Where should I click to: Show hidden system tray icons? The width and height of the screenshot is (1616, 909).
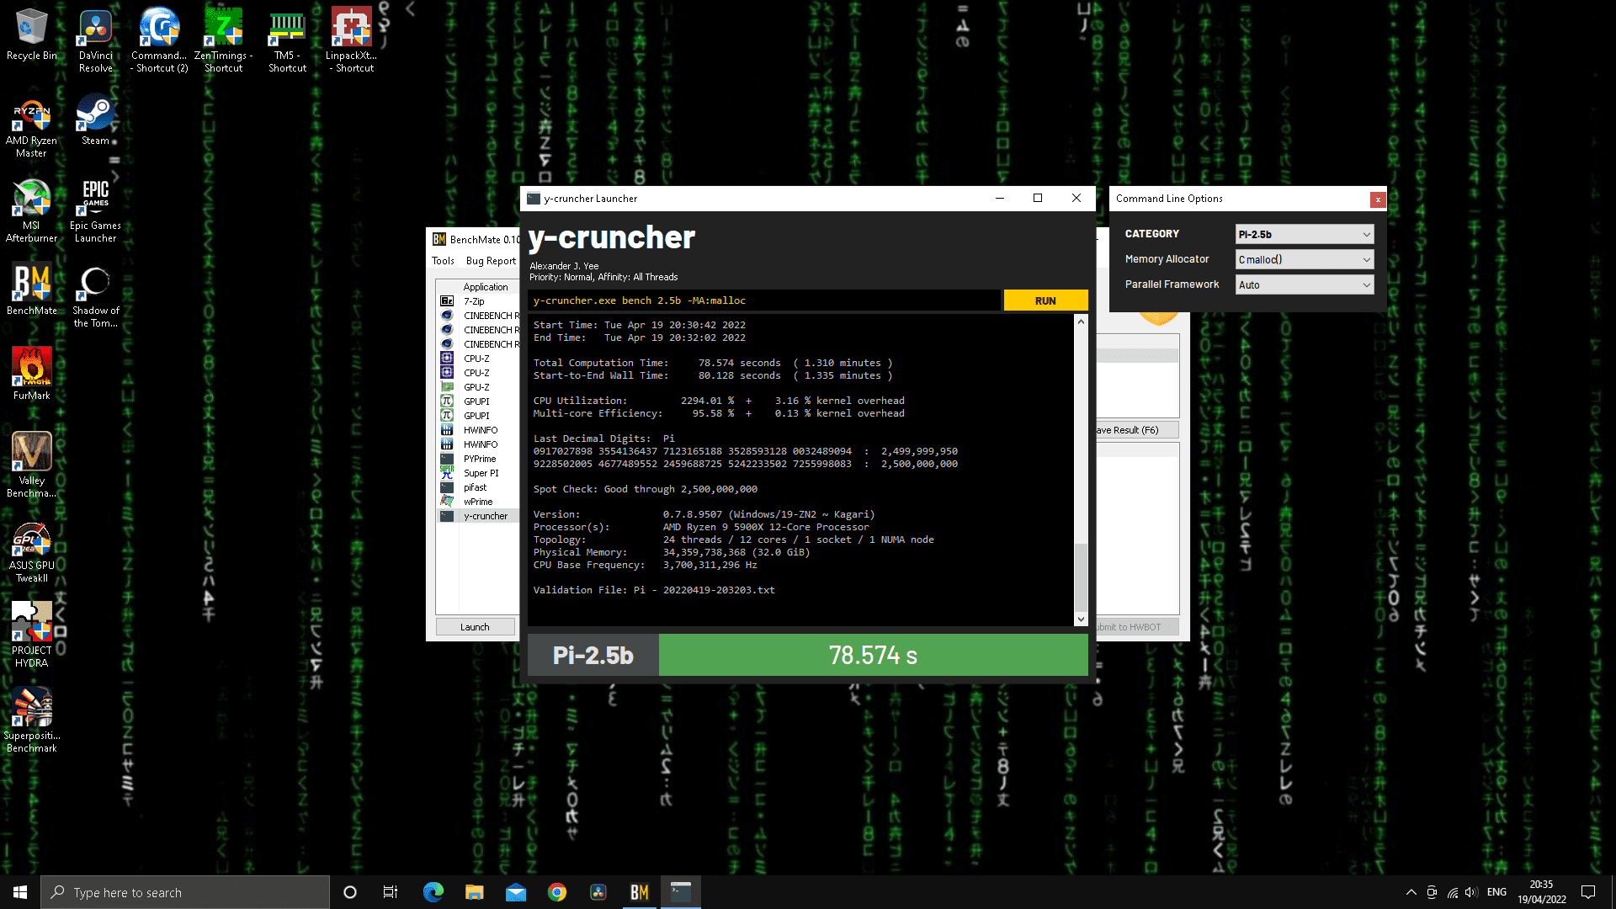[x=1411, y=892]
